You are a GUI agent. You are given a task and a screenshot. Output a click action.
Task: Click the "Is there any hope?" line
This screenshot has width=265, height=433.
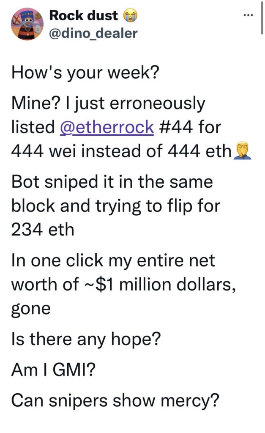pyautogui.click(x=86, y=339)
